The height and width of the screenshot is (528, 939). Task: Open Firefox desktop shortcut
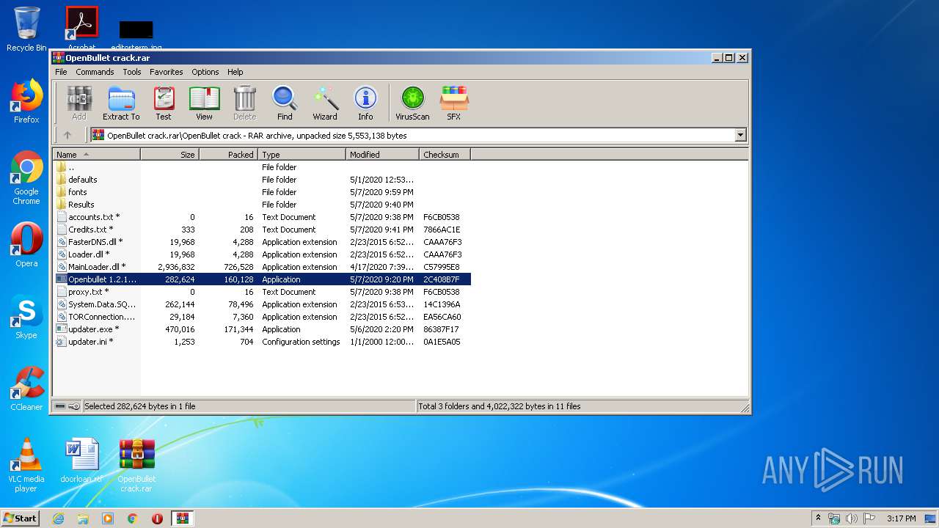pyautogui.click(x=26, y=101)
